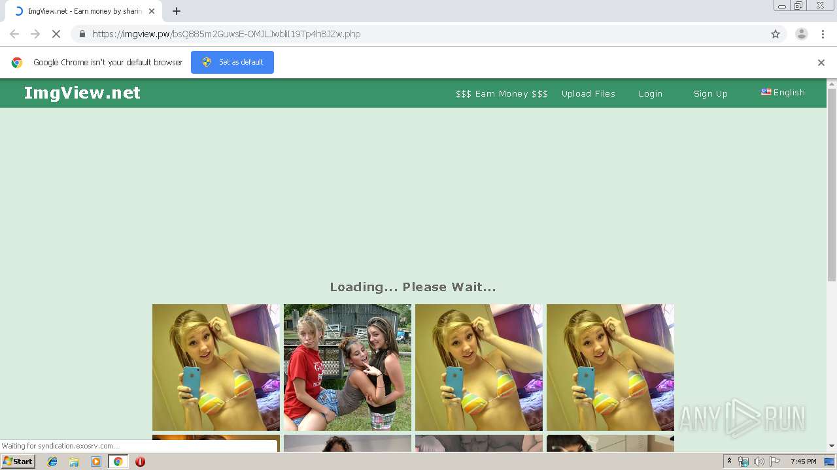The width and height of the screenshot is (837, 470).
Task: Switch to Chrome in the taskbar
Action: 118,462
